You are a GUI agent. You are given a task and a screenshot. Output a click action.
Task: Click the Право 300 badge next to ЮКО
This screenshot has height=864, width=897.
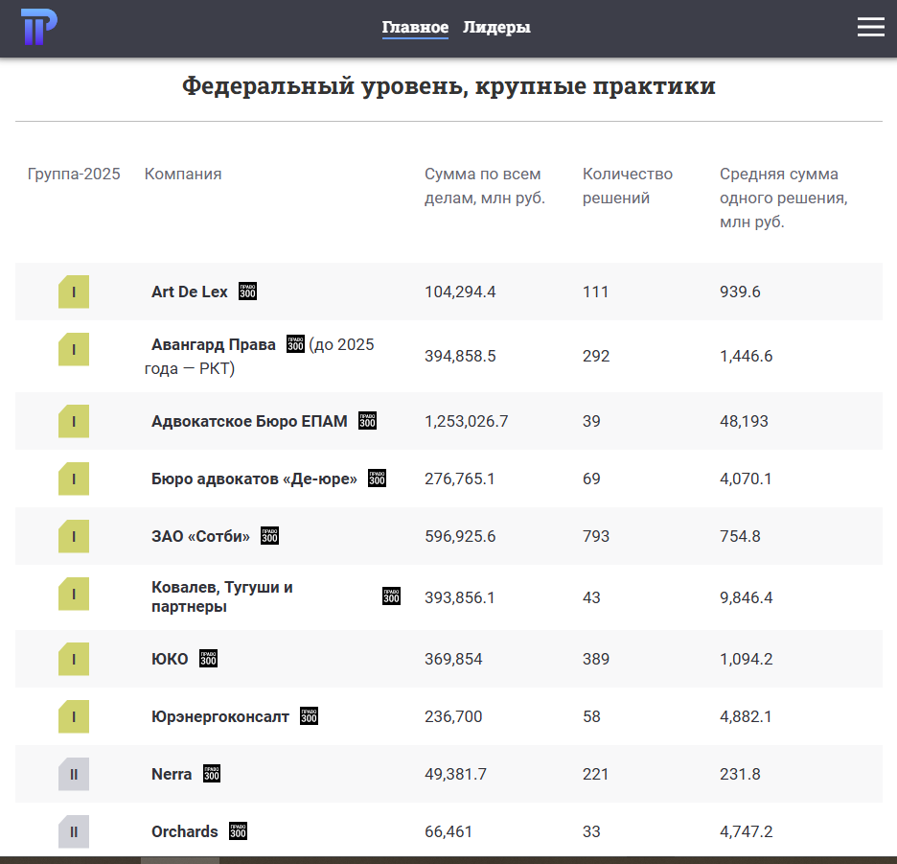tap(208, 659)
